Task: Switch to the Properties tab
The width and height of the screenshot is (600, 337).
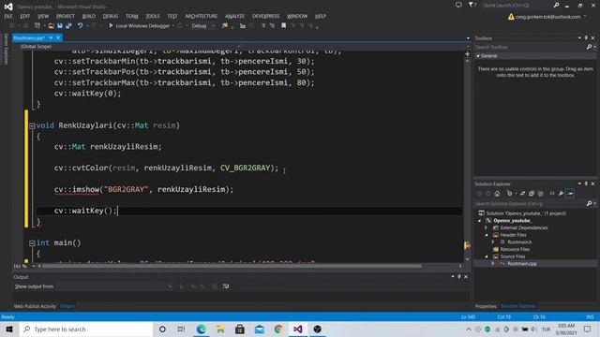Action: click(486, 306)
